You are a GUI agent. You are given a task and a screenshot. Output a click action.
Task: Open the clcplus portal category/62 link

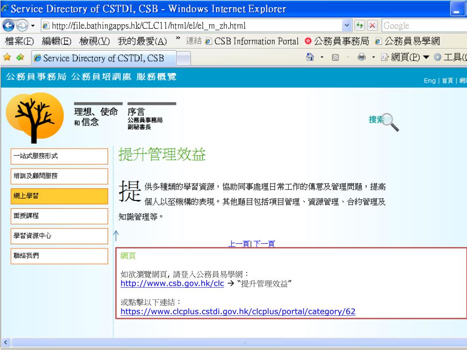238,312
